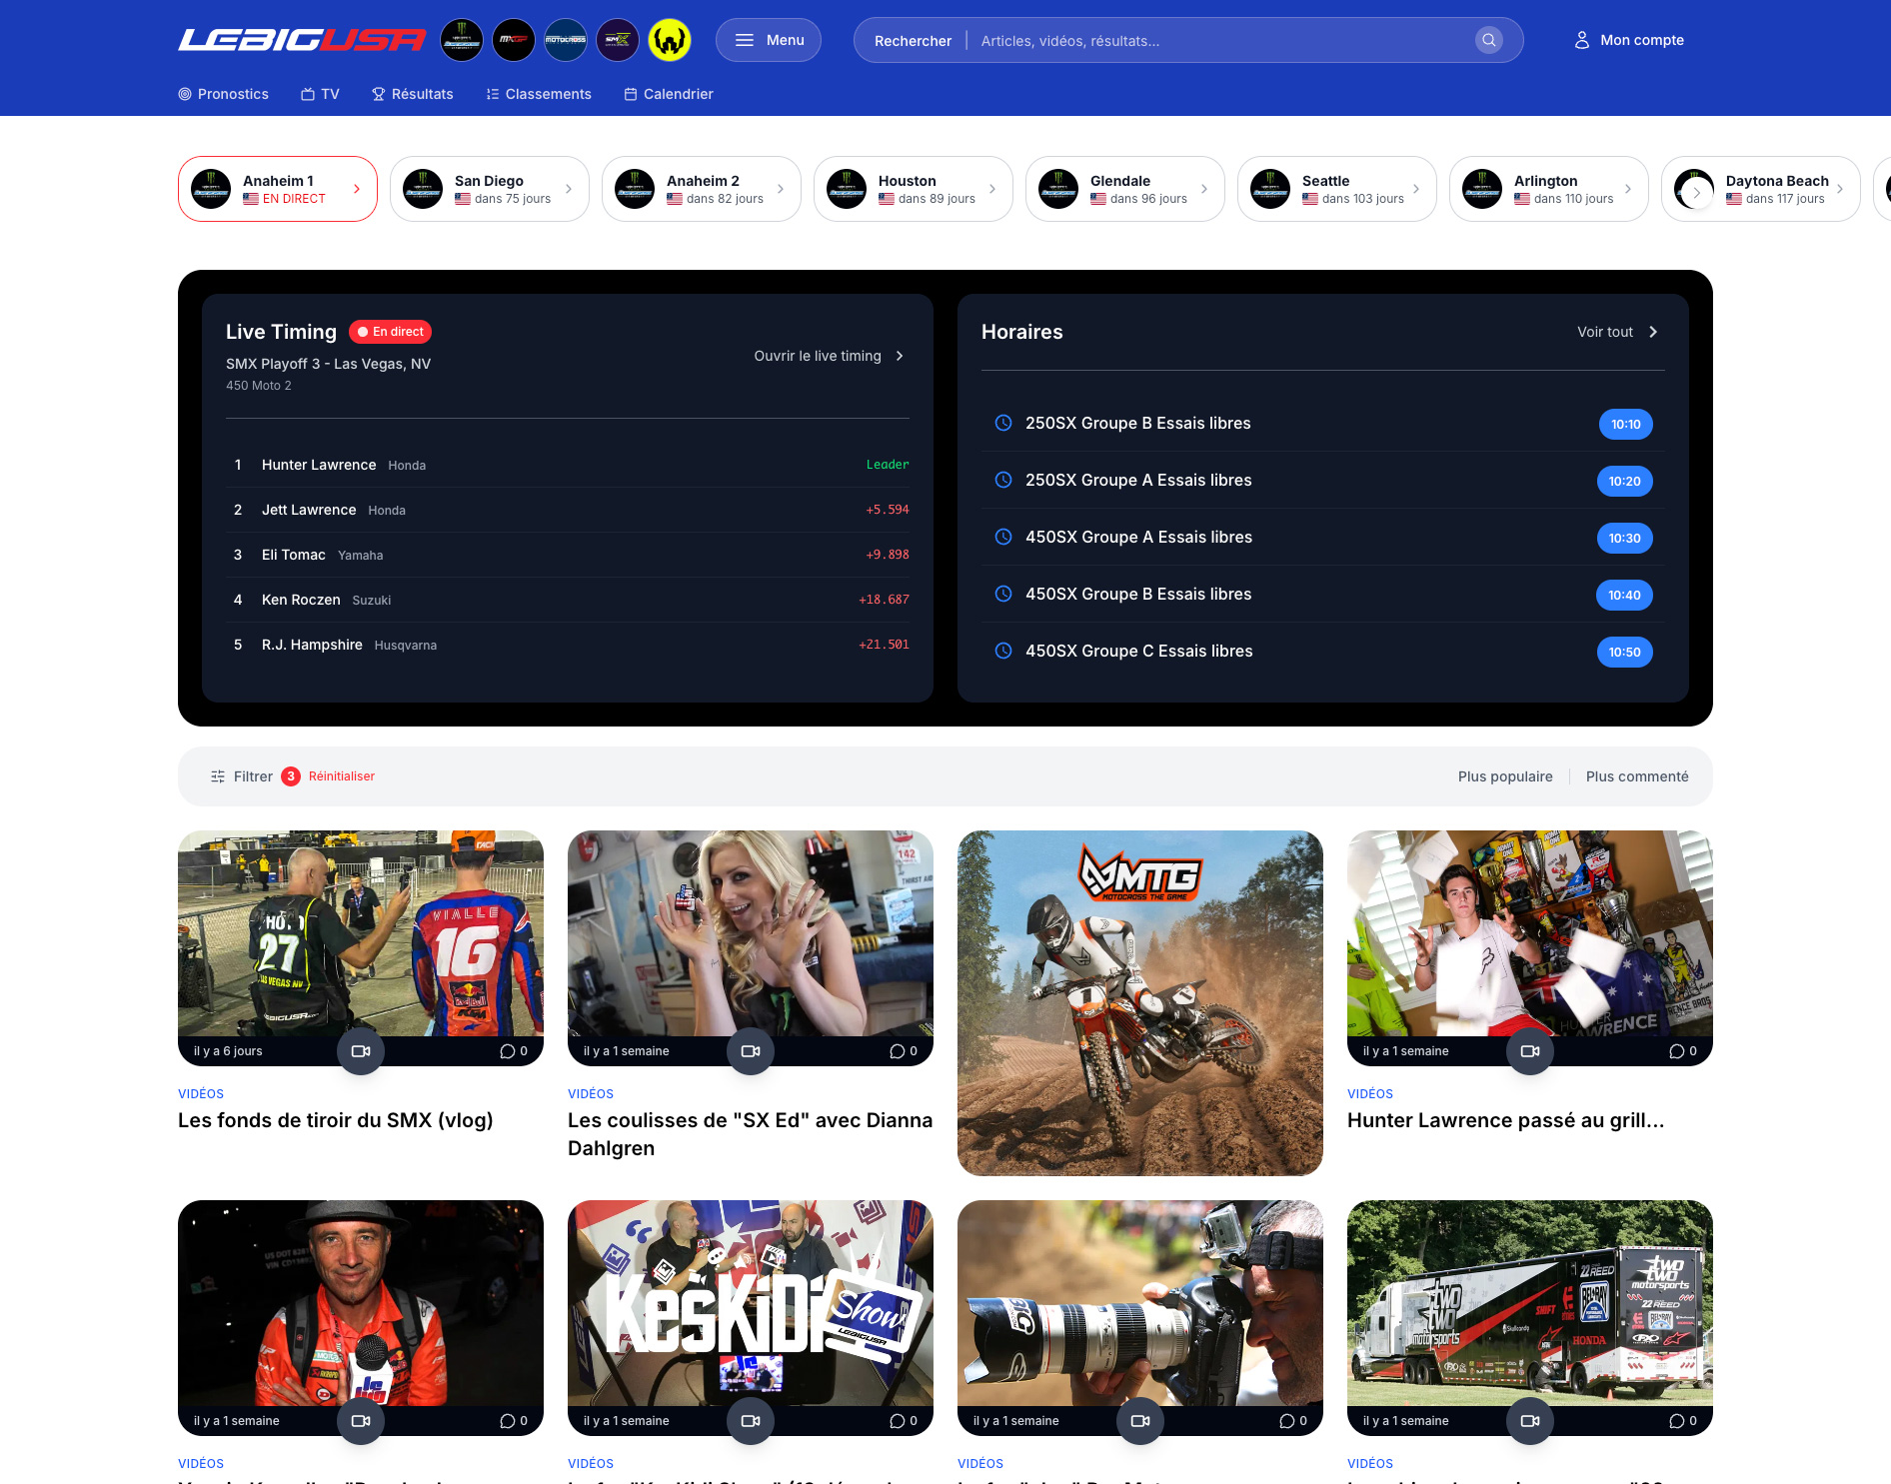Image resolution: width=1891 pixels, height=1484 pixels.
Task: Click the yellow WSX series icon
Action: 670,40
